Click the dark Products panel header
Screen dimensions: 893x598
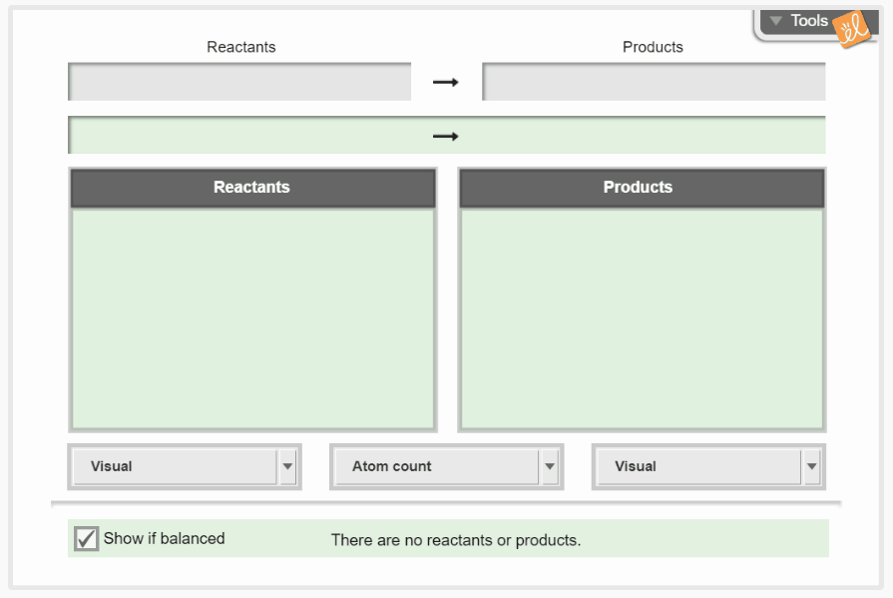click(x=642, y=188)
